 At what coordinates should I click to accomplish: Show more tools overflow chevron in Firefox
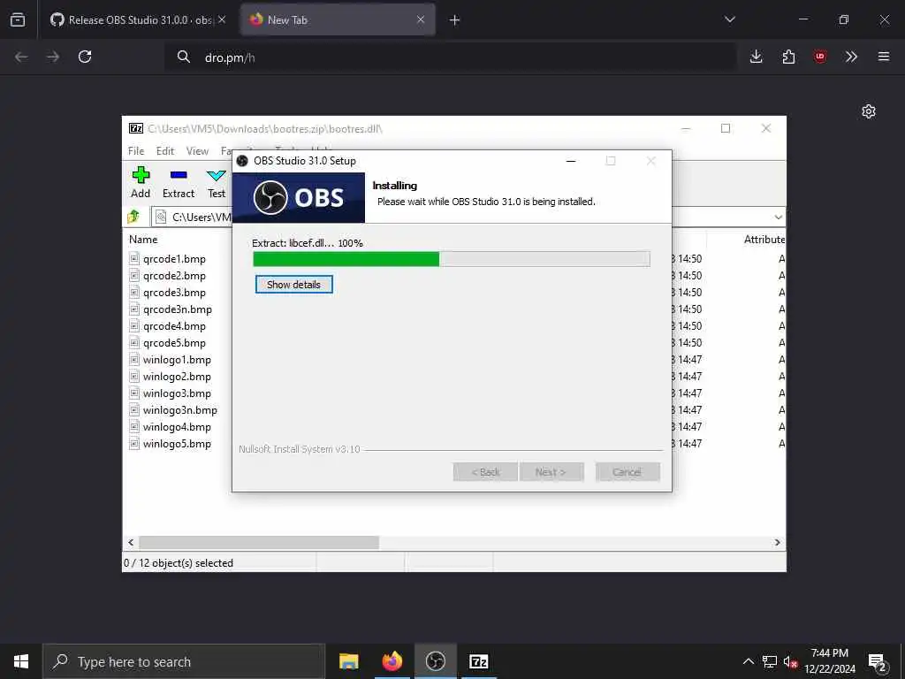pyautogui.click(x=851, y=57)
